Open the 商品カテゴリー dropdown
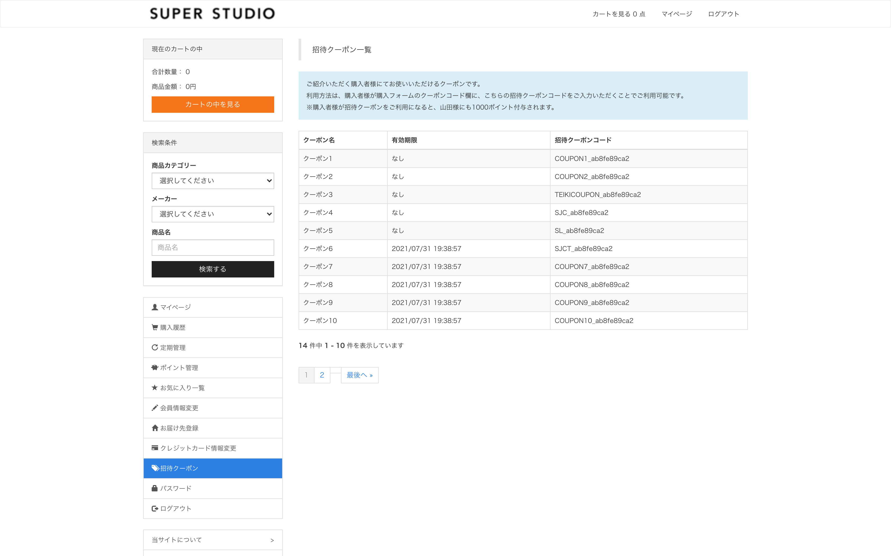 click(x=213, y=181)
